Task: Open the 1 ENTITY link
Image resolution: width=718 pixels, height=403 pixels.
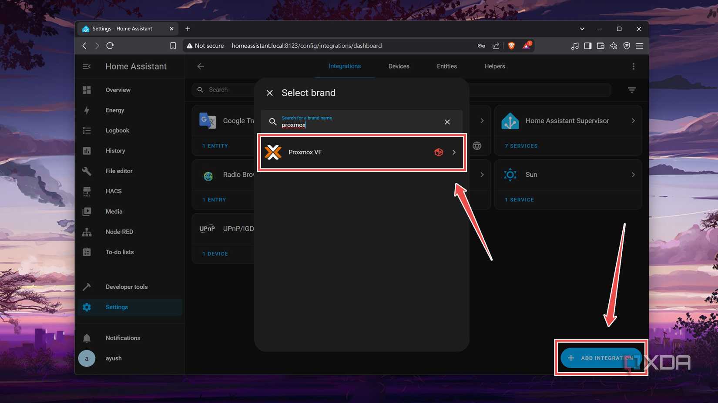Action: coord(215,146)
